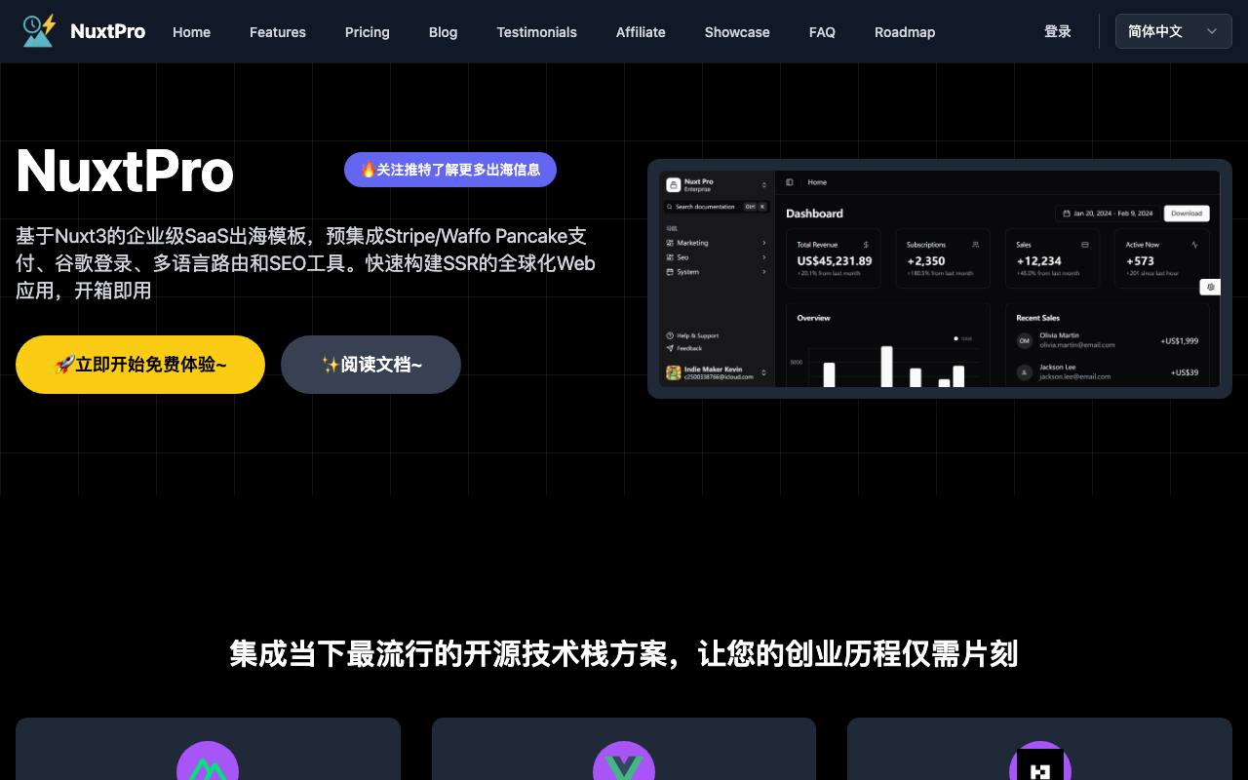1248x780 pixels.
Task: Open the Showcase nav item
Action: click(737, 32)
